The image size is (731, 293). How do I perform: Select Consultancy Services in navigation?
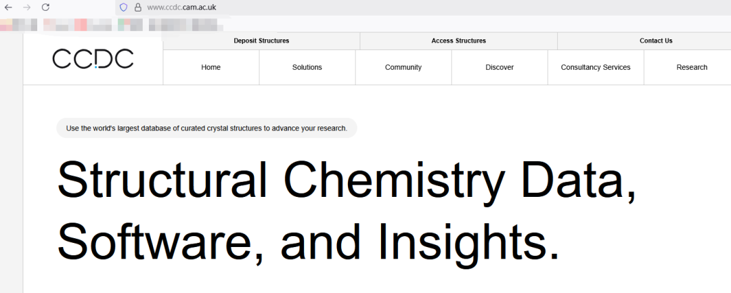(595, 67)
